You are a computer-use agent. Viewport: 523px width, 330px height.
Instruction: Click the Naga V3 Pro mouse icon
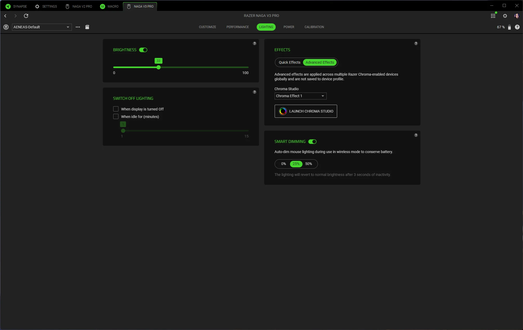click(129, 6)
